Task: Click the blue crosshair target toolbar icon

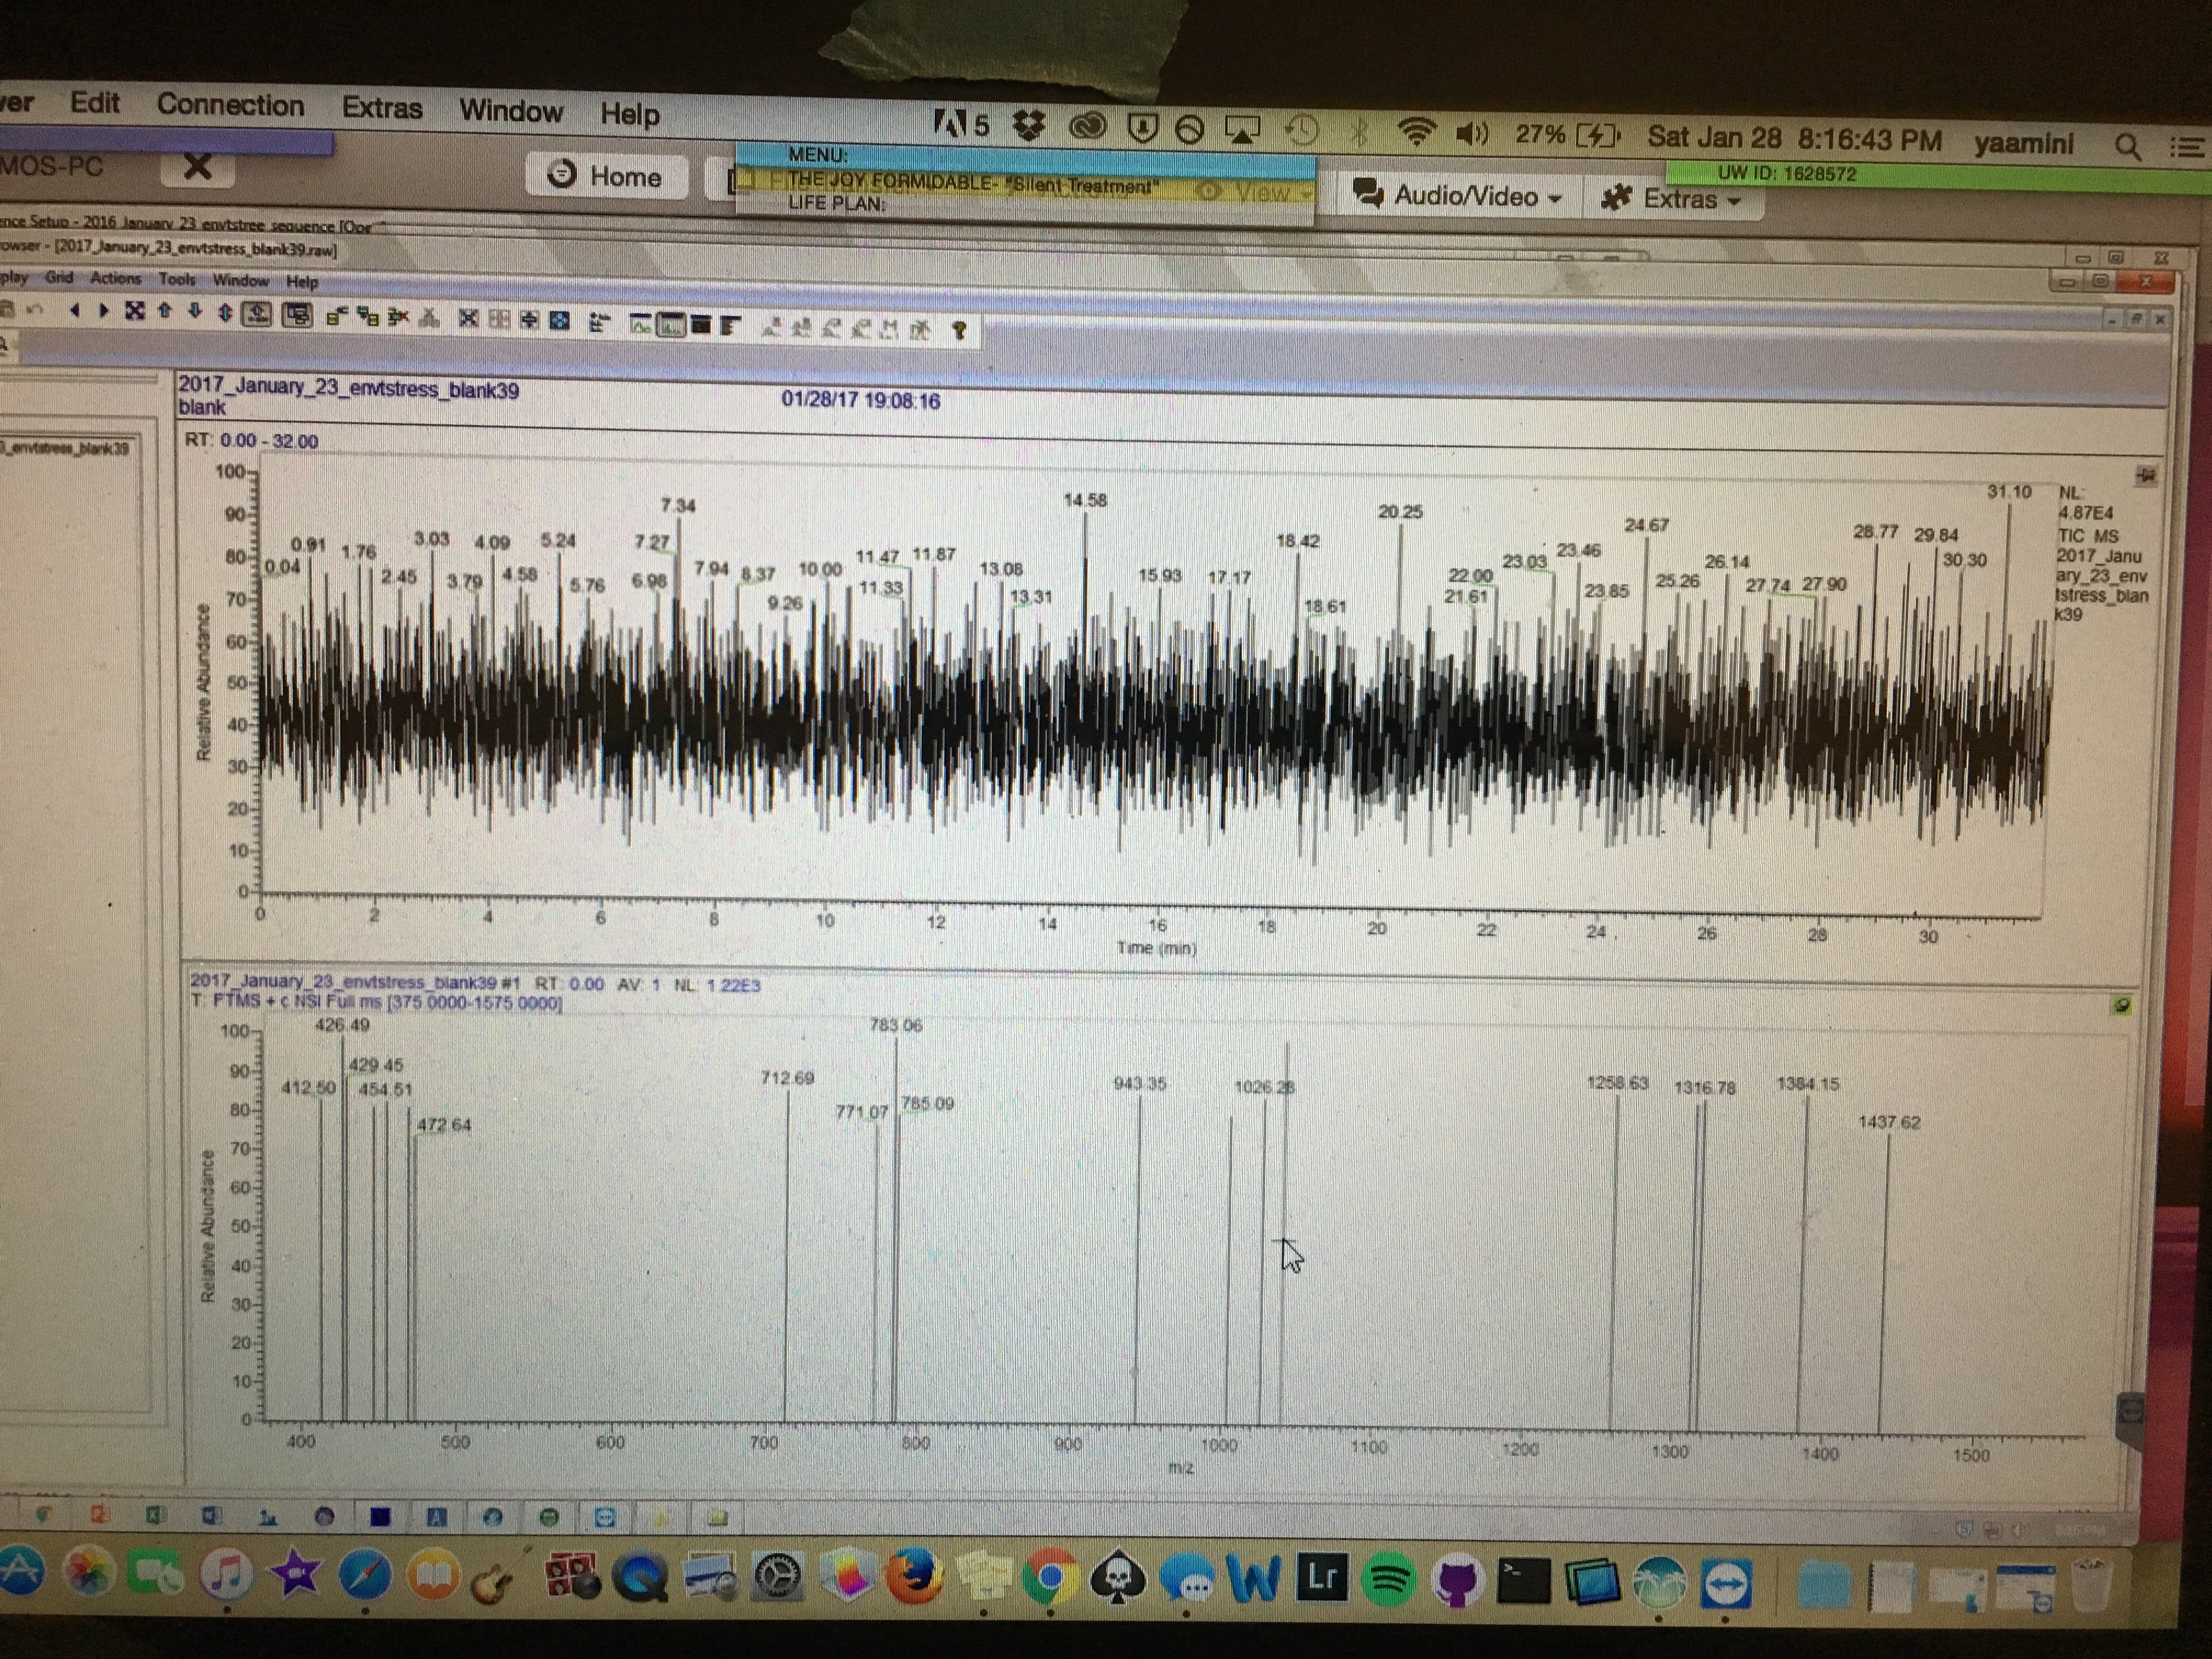Action: [560, 320]
